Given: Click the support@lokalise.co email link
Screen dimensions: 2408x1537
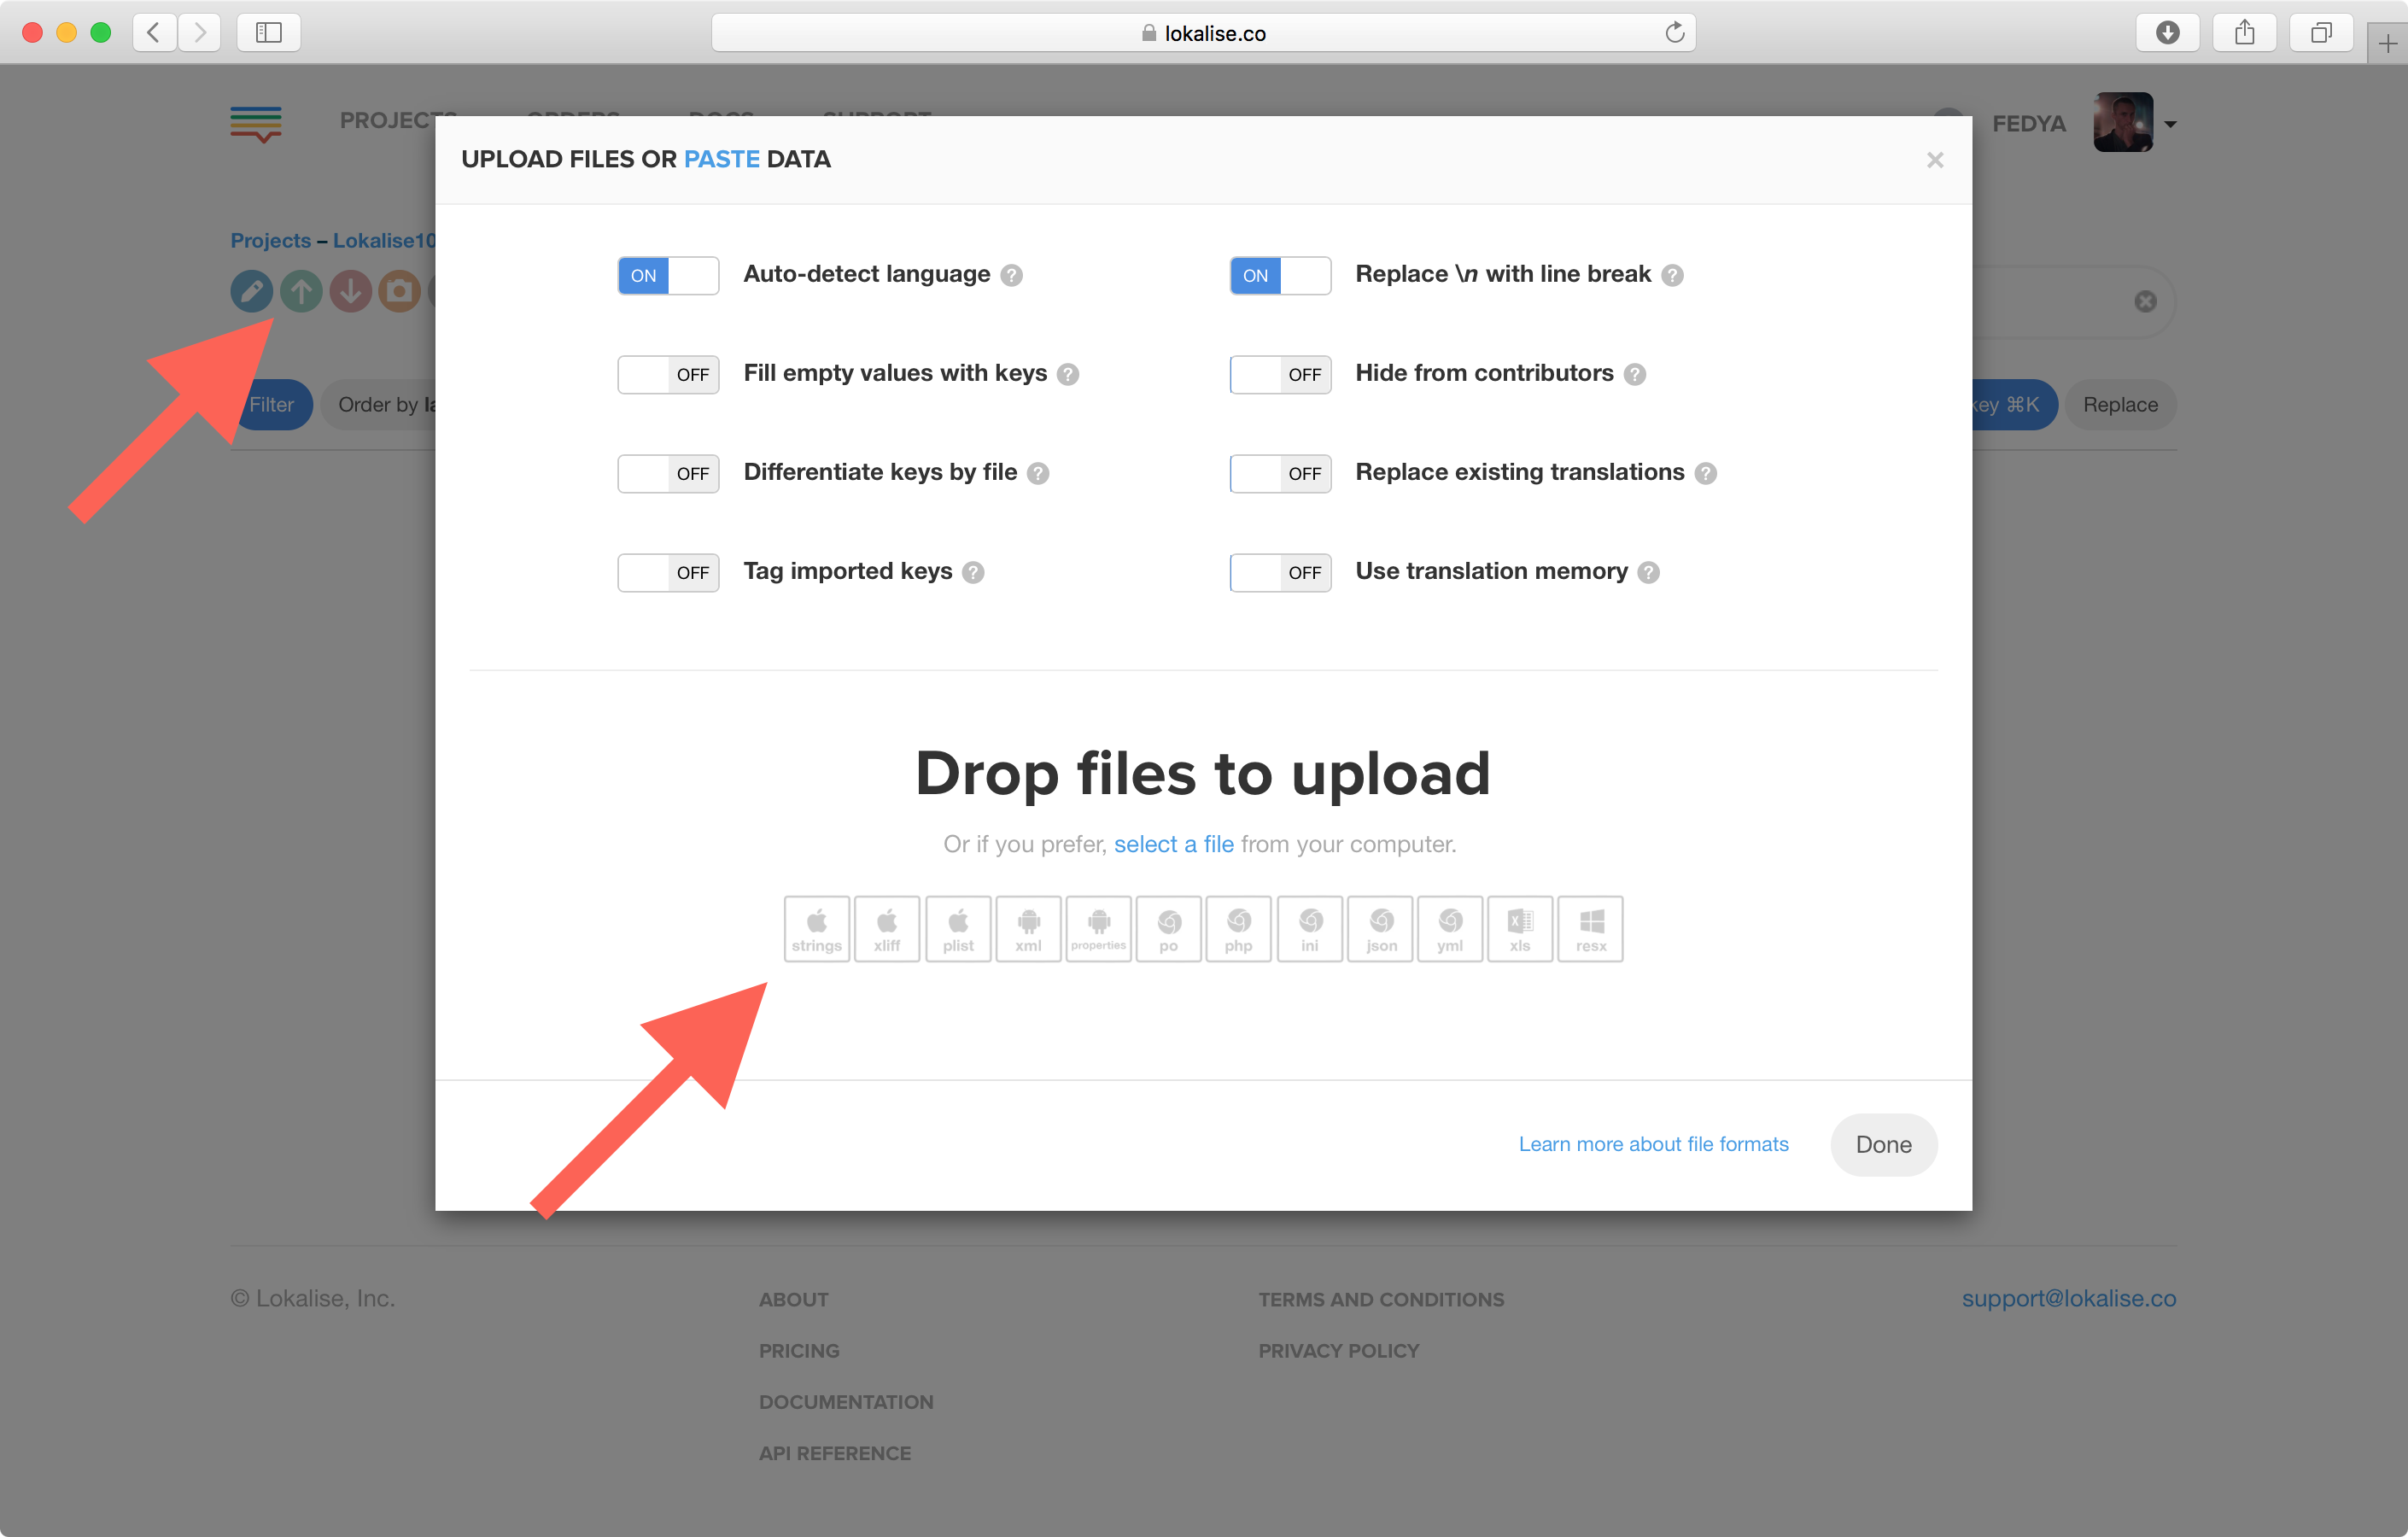Looking at the screenshot, I should coord(2069,1298).
